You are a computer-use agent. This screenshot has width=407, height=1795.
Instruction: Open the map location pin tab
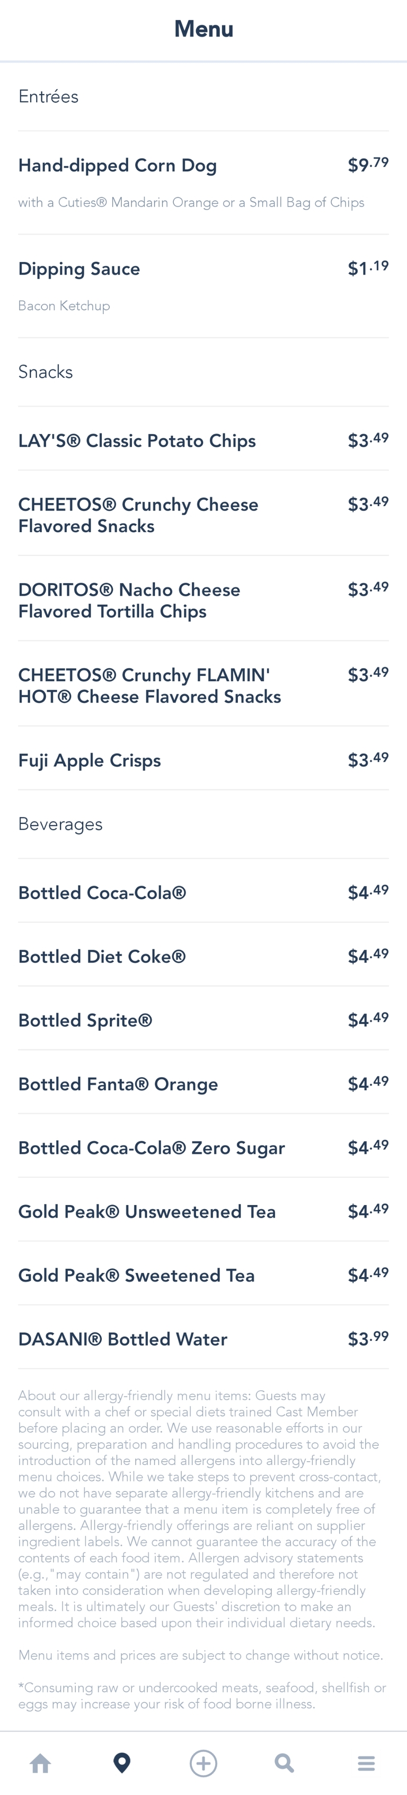pos(122,1763)
